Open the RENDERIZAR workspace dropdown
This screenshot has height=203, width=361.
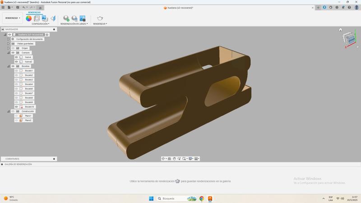[13, 18]
